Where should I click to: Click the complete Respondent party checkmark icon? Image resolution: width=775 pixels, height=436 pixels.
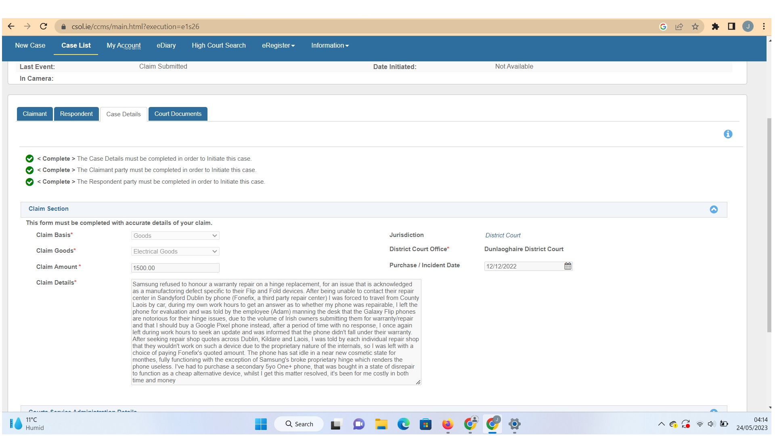29,182
